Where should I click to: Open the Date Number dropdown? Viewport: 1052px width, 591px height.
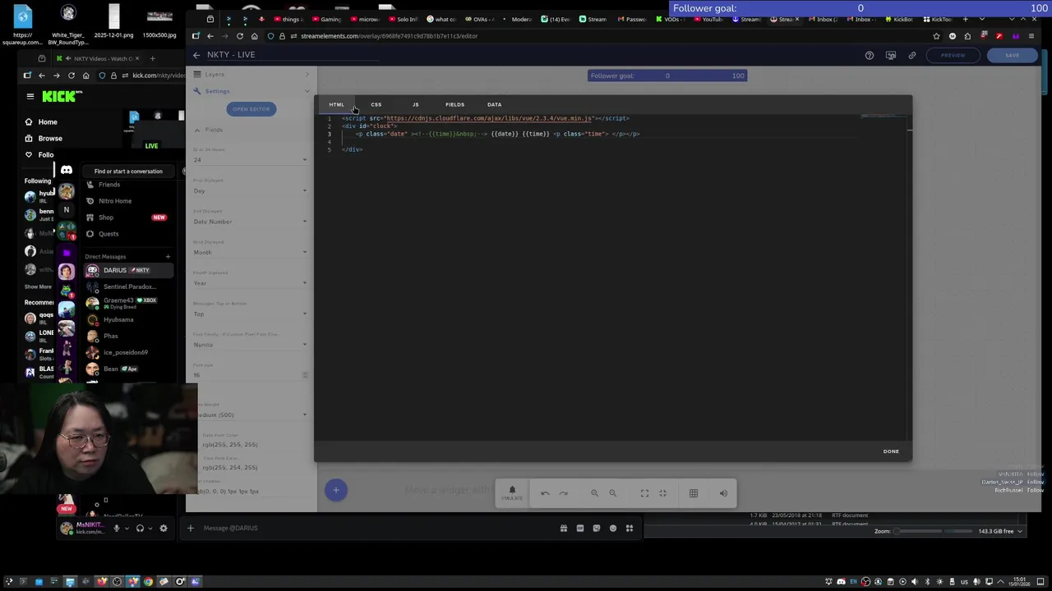click(251, 222)
